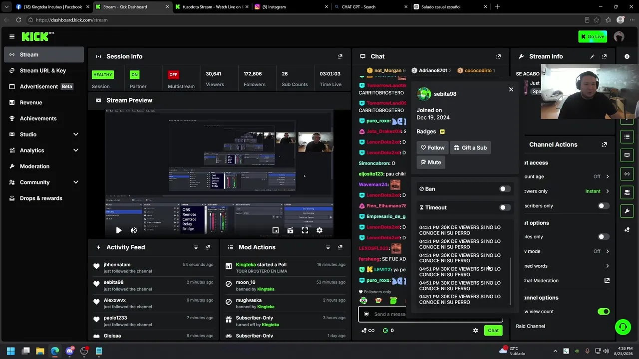Viewport: 639px width, 359px height.
Task: Send message with Chat button
Action: pos(493,330)
